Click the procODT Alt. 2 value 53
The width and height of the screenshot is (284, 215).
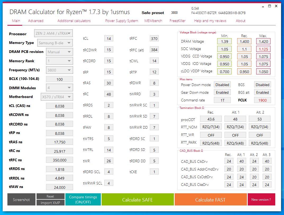(260, 119)
